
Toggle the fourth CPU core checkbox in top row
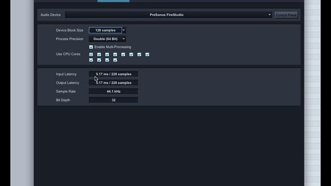(x=115, y=54)
